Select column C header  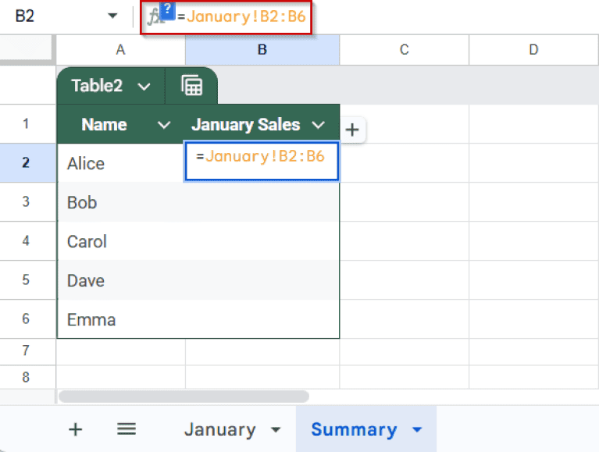pyautogui.click(x=404, y=50)
